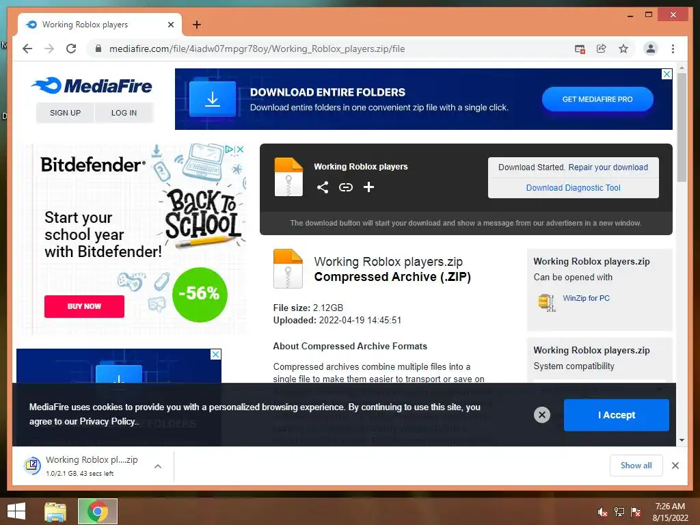Click the zip archive icon beside file name
This screenshot has width=700, height=525.
click(x=288, y=268)
